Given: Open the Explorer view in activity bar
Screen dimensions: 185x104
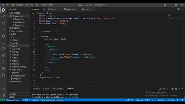Looking at the screenshot, I should pos(3,10).
